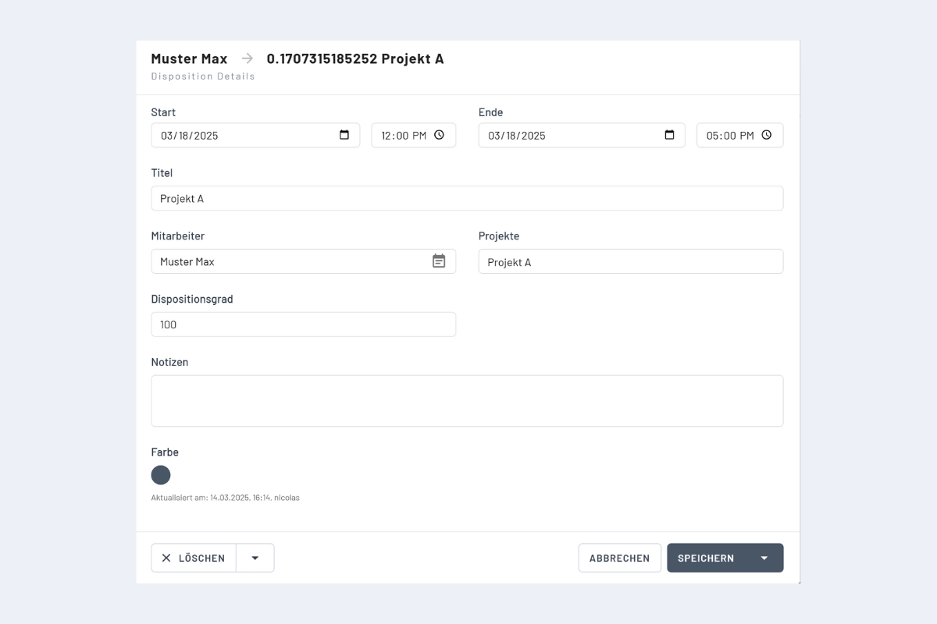This screenshot has height=624, width=937.
Task: Select the Dispositionsgrad field showing 100
Action: click(x=303, y=324)
